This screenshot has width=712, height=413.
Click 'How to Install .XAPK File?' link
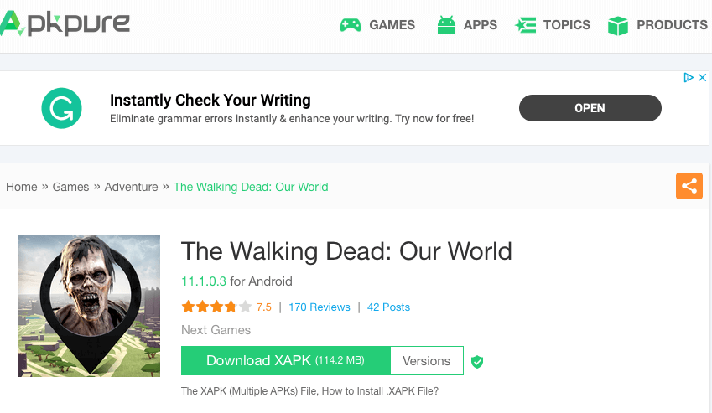pyautogui.click(x=380, y=391)
